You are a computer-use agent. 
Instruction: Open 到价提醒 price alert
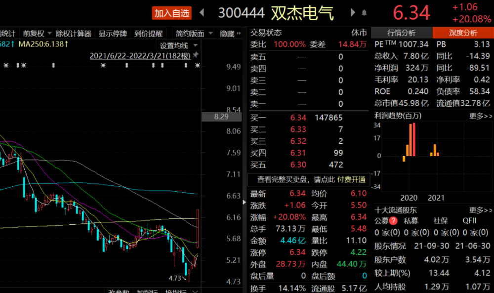(x=148, y=34)
